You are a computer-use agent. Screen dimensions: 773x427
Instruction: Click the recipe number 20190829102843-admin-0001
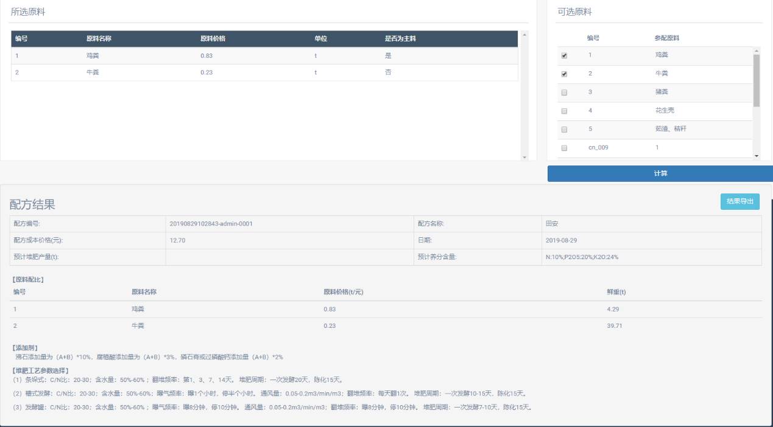coord(211,224)
